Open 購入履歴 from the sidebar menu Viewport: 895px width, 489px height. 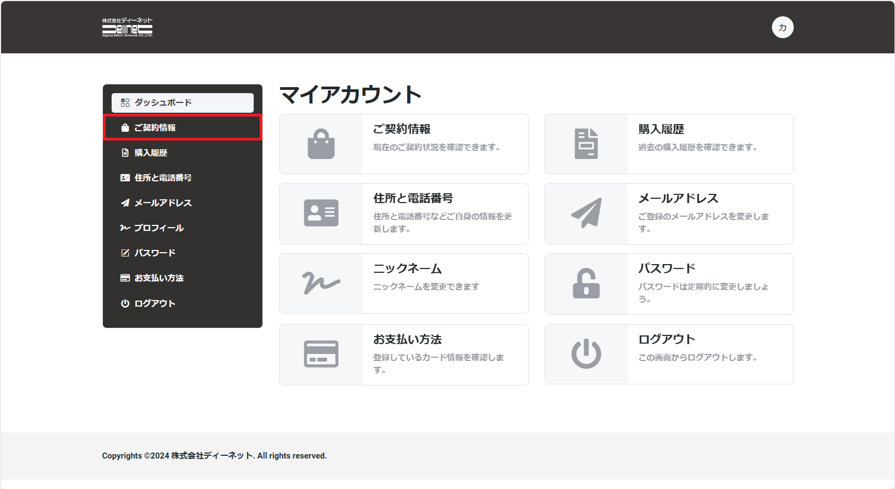(x=182, y=152)
